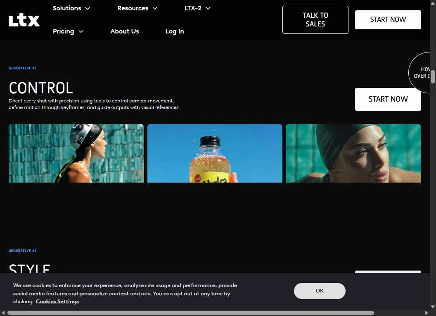
Task: Expand the Resources chevron arrow
Action: pyautogui.click(x=155, y=8)
